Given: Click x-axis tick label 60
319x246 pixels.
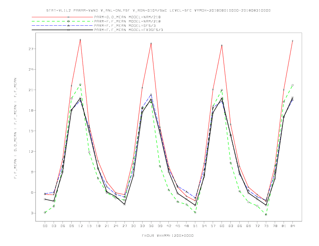Looking at the screenshot, I should 222,226.
